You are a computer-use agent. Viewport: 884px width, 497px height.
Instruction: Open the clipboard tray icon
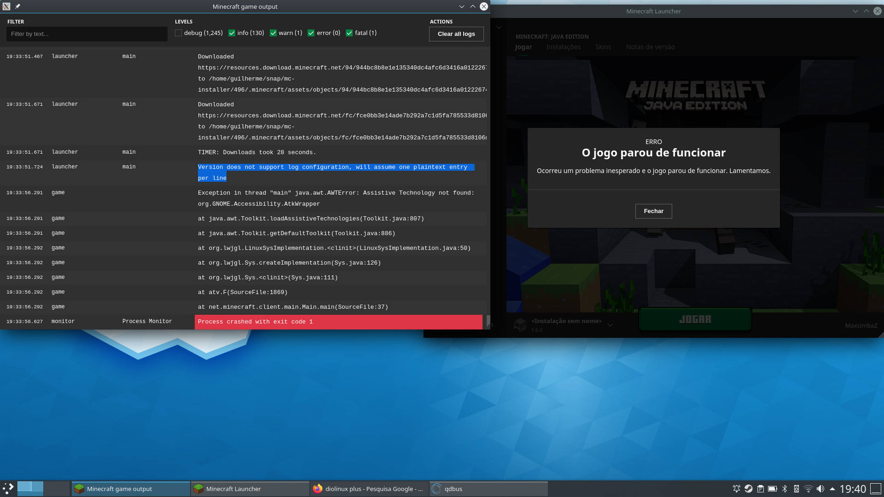(761, 489)
